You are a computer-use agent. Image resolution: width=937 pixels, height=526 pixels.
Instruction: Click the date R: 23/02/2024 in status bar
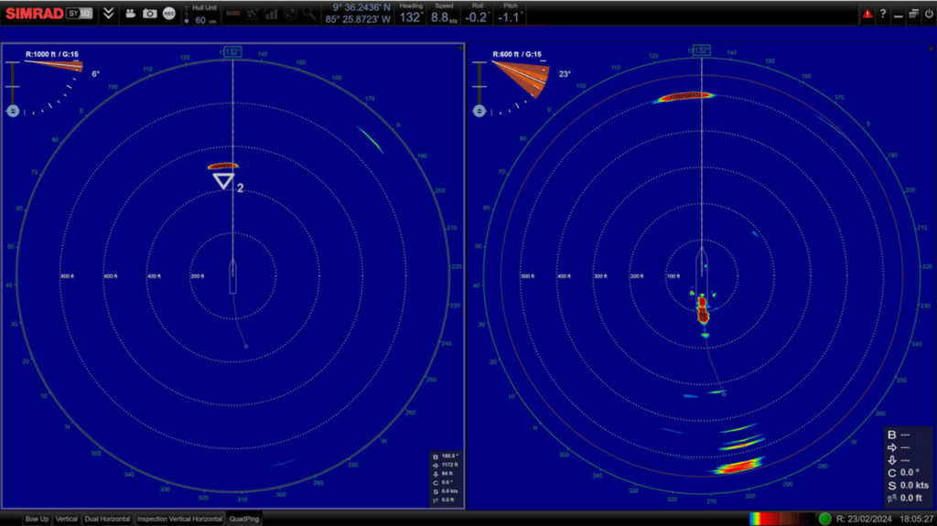(x=864, y=519)
